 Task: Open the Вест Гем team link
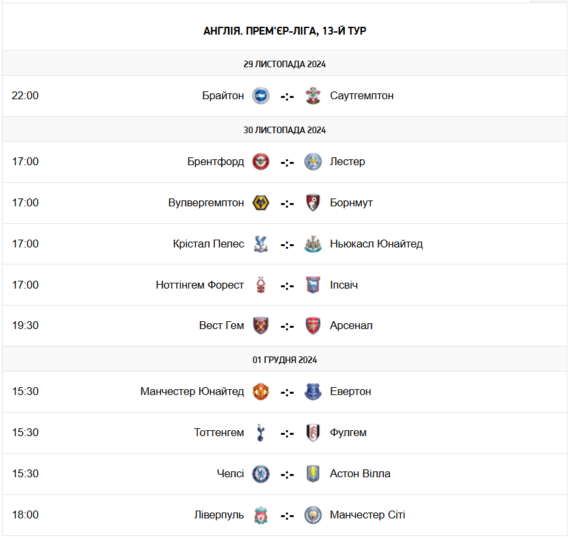tap(221, 325)
